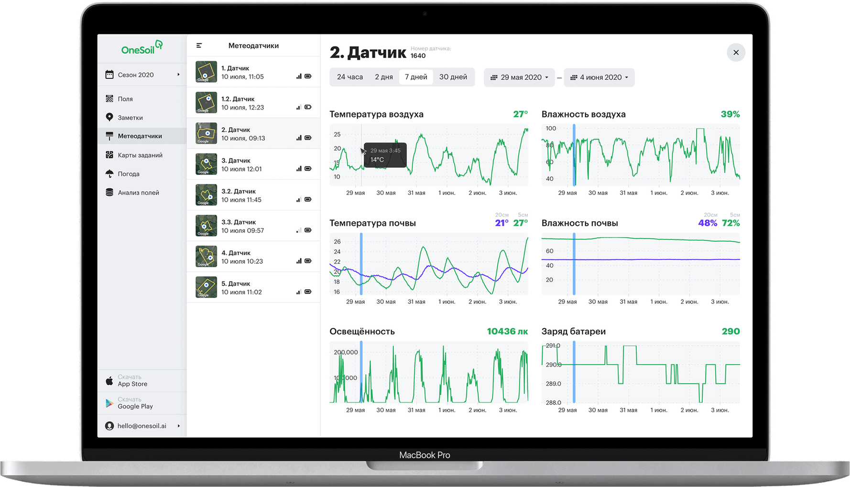Click the Apple App Store icon
Screen dimensions: 850x487
109,380
